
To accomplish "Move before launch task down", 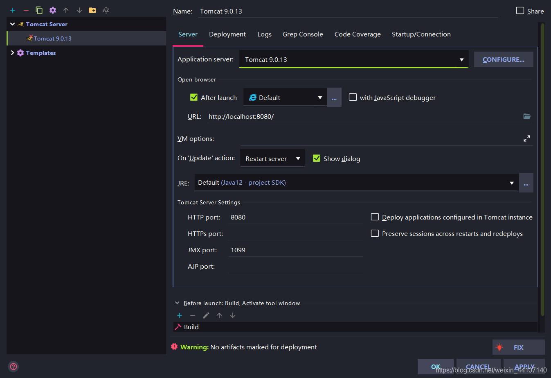I will [233, 315].
